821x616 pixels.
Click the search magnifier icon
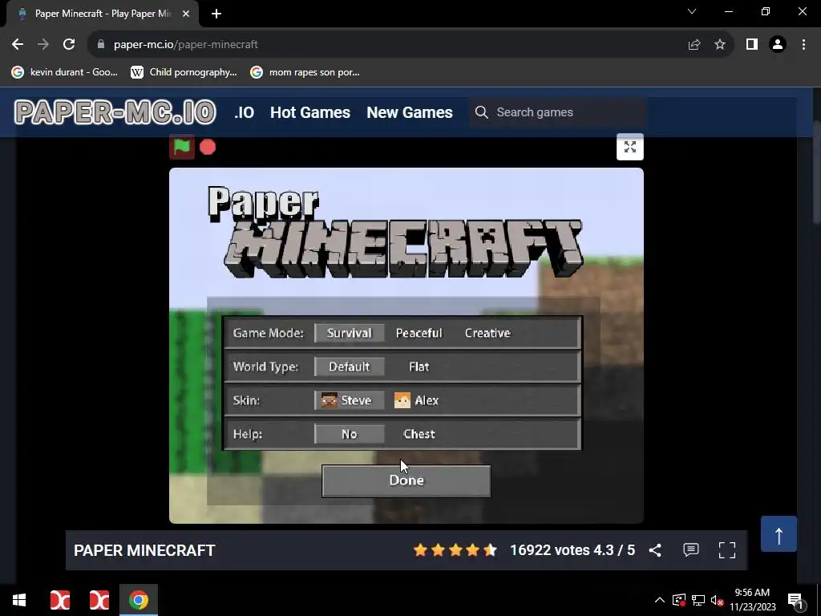[x=481, y=112]
